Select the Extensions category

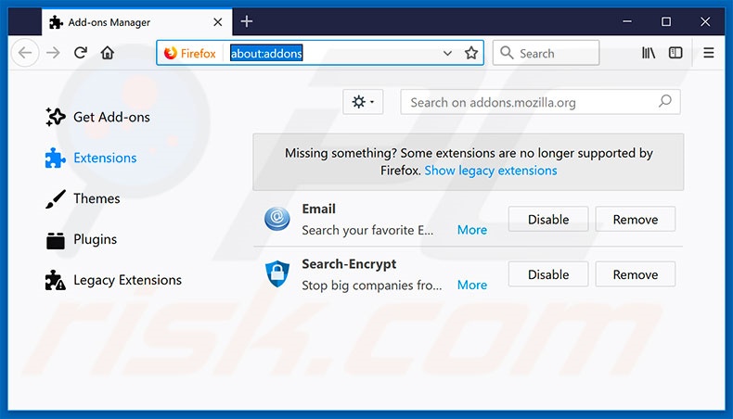91,158
